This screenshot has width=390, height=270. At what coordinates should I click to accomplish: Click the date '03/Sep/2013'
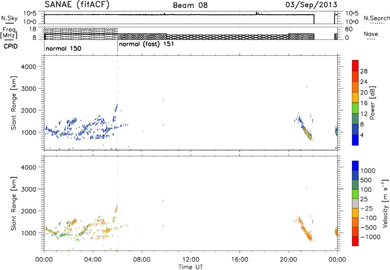point(312,5)
